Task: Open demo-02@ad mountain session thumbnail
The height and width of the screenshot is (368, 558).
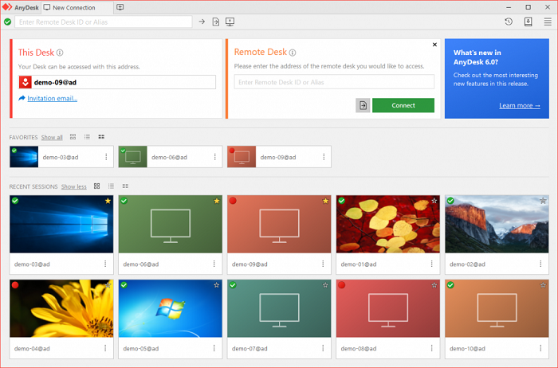Action: click(x=497, y=224)
